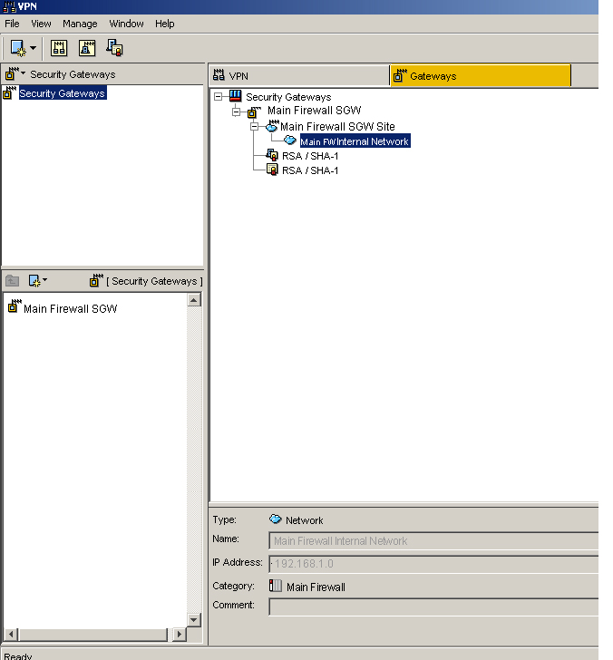The image size is (613, 660).
Task: Collapse the Main Firewall SGW tree node
Action: 237,112
